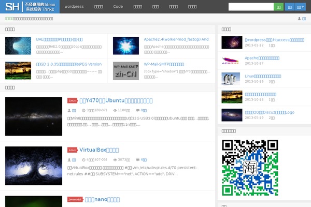Open the wordpress menu item
The width and height of the screenshot is (311, 207).
[74, 7]
